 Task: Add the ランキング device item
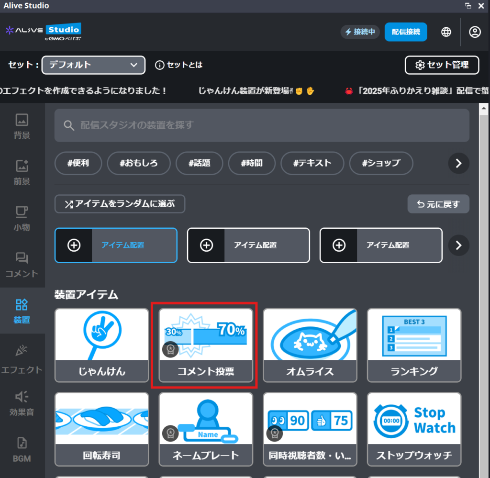(x=414, y=345)
